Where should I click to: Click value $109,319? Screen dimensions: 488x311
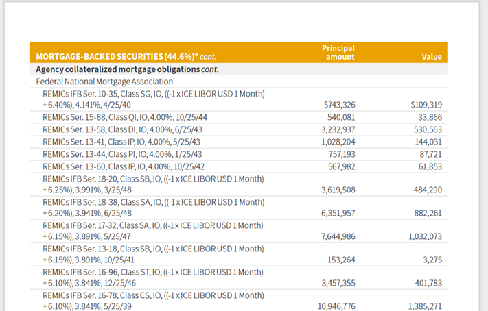coord(426,105)
